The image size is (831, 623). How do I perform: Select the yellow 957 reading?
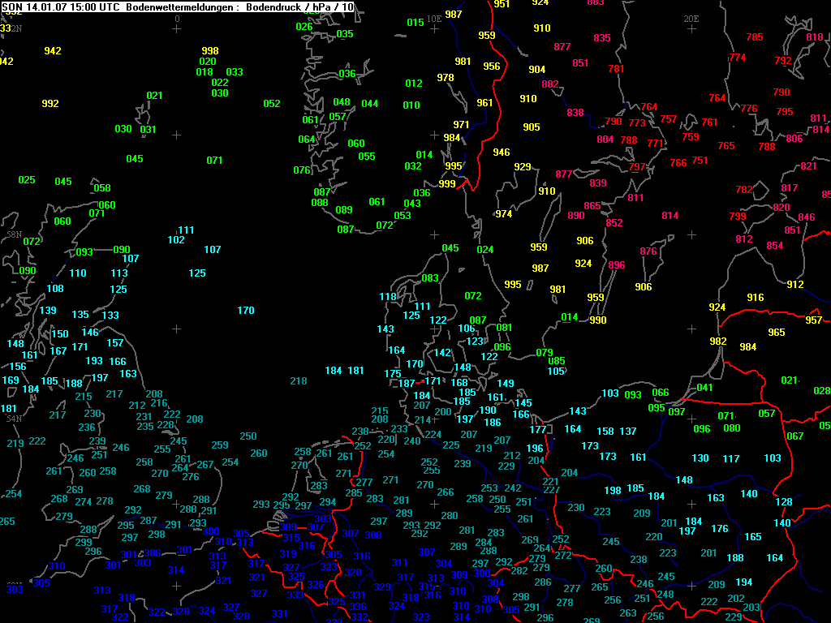(x=813, y=320)
